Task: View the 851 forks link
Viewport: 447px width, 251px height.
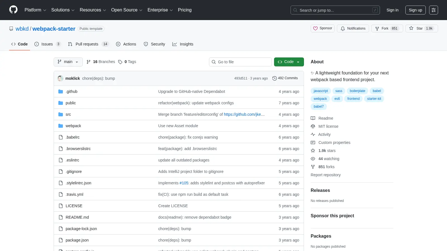Action: click(323, 167)
